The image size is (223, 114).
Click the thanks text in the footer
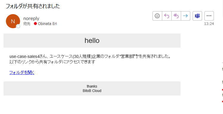click(x=92, y=86)
